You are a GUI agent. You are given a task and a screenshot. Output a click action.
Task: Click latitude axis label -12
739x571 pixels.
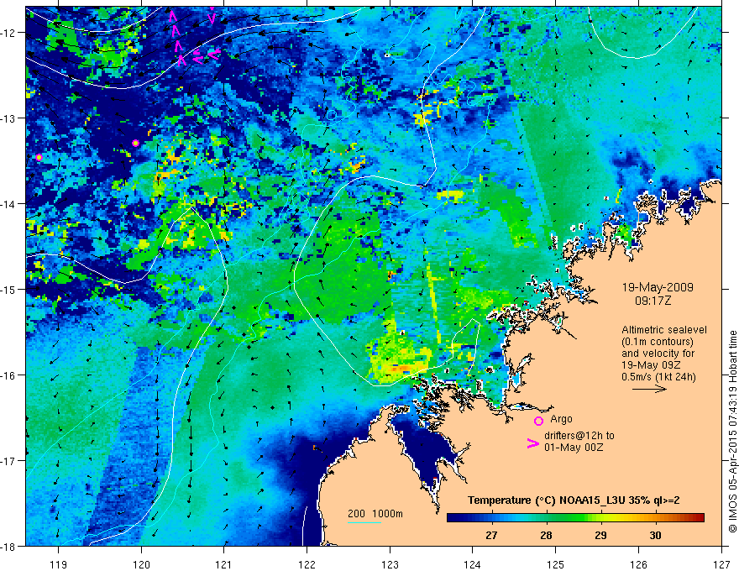(x=8, y=33)
